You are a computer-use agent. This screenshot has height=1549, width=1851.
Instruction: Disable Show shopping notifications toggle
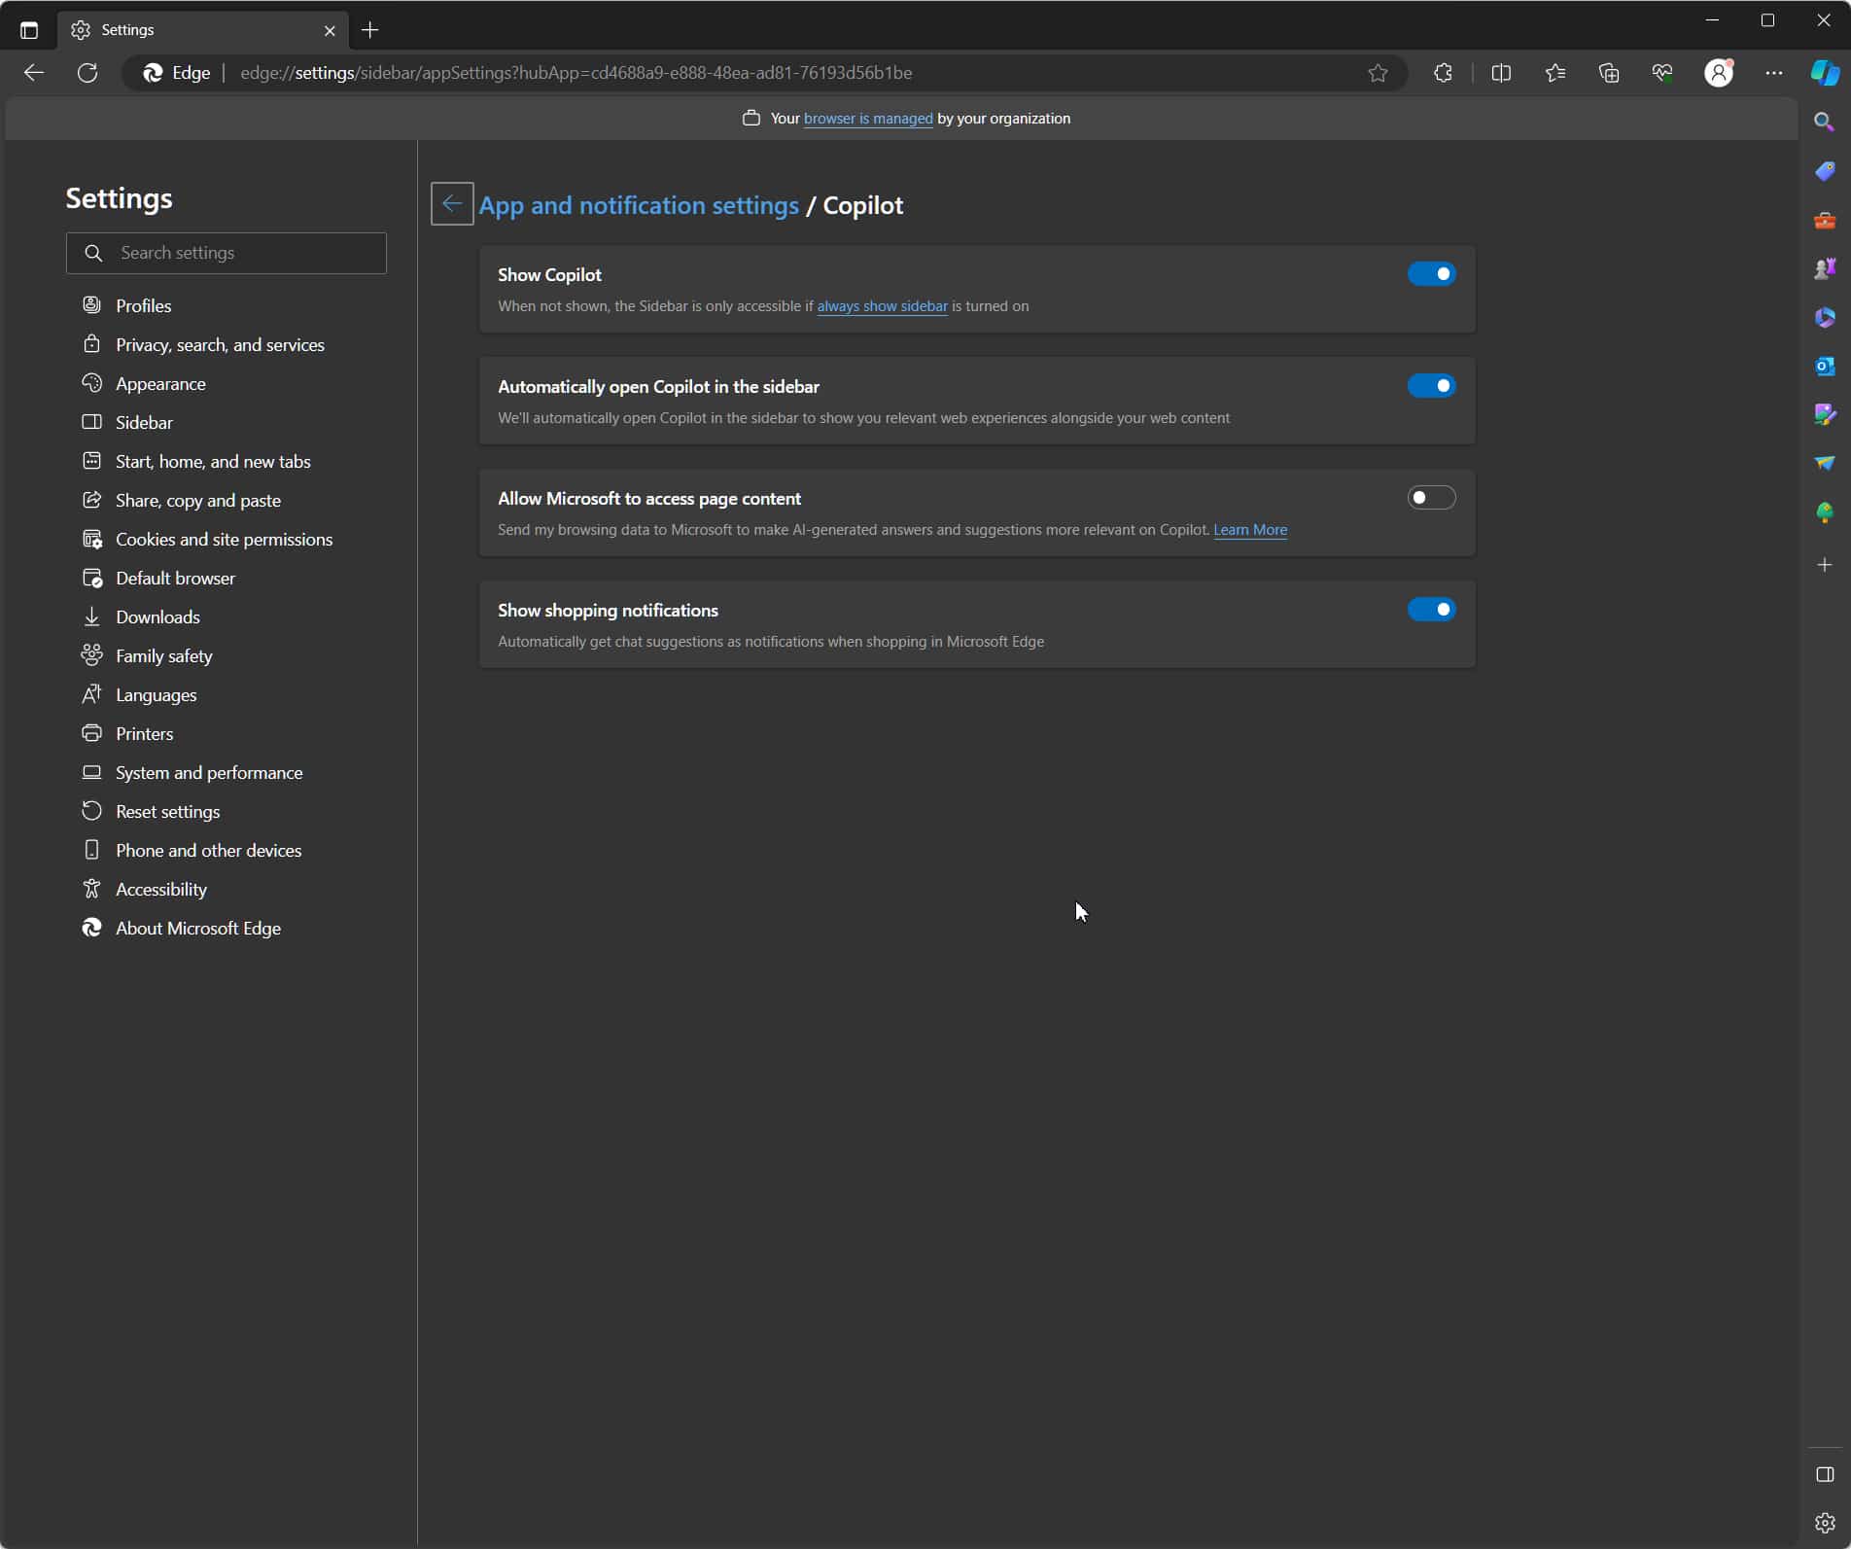pyautogui.click(x=1431, y=610)
